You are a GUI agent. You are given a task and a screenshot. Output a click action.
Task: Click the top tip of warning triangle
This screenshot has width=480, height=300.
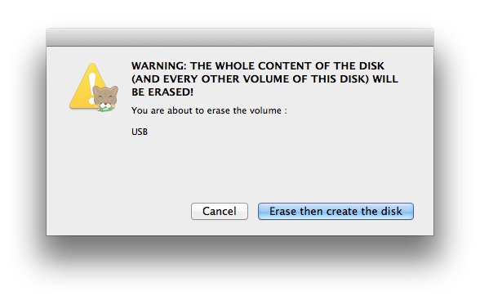[x=92, y=65]
